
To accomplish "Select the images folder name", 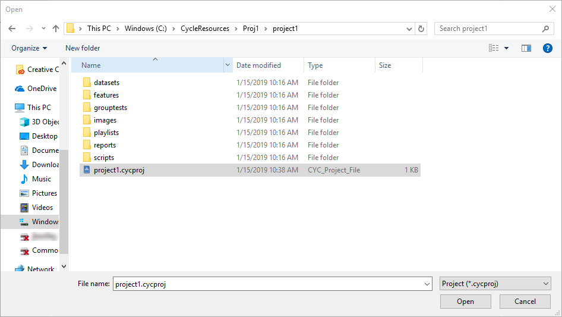I will pyautogui.click(x=105, y=120).
